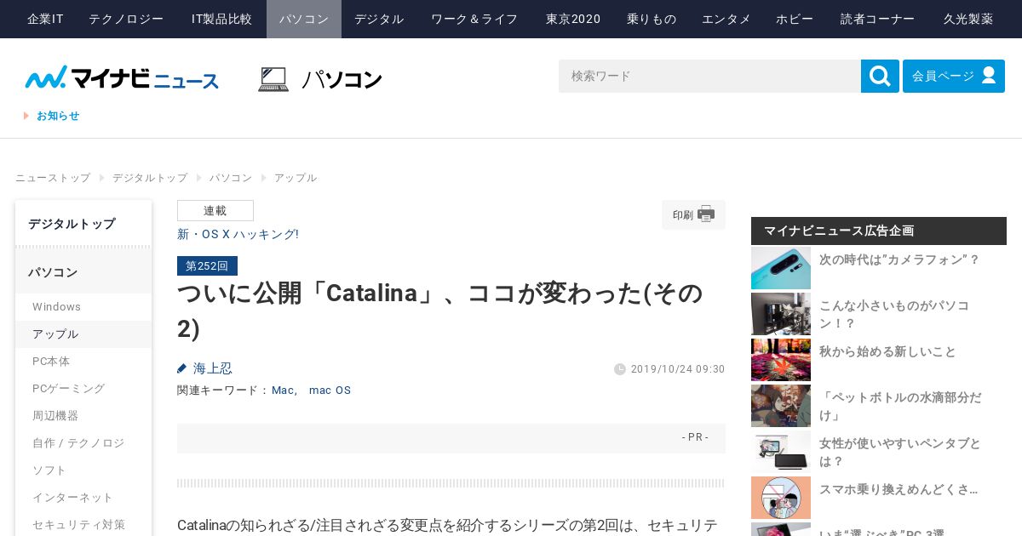Go to ニューストップ breadcrumb
This screenshot has height=536, width=1022.
53,178
